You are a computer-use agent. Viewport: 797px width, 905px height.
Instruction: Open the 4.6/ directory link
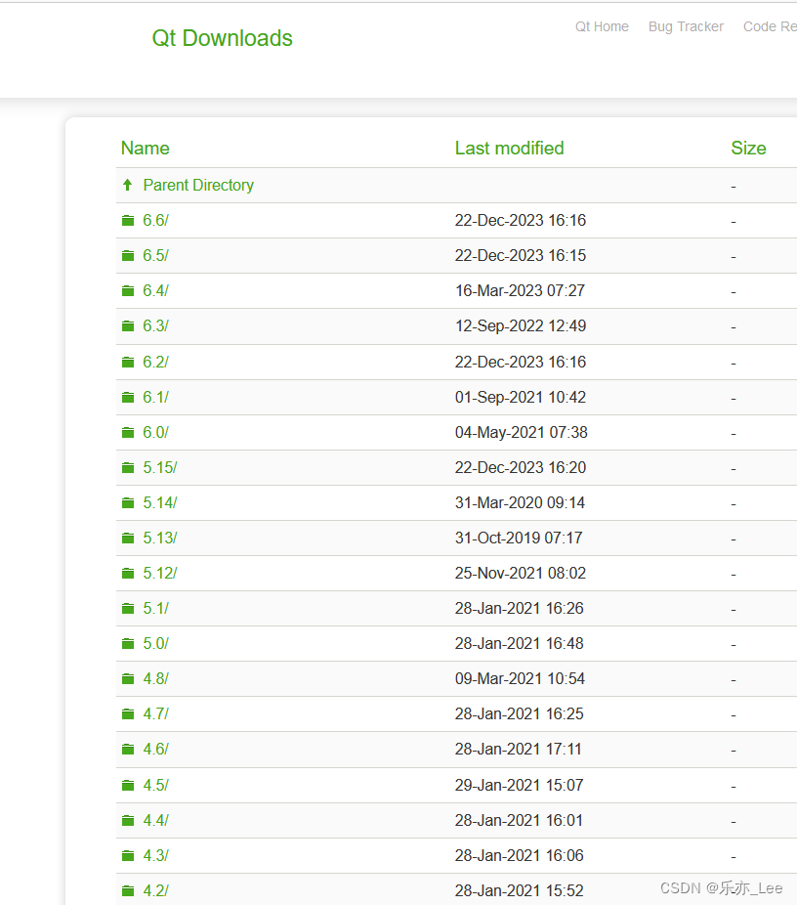click(155, 750)
